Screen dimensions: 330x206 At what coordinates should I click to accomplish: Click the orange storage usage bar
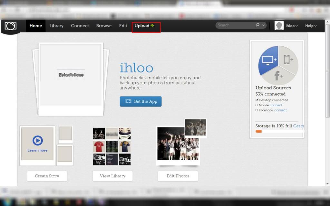[x=259, y=131]
